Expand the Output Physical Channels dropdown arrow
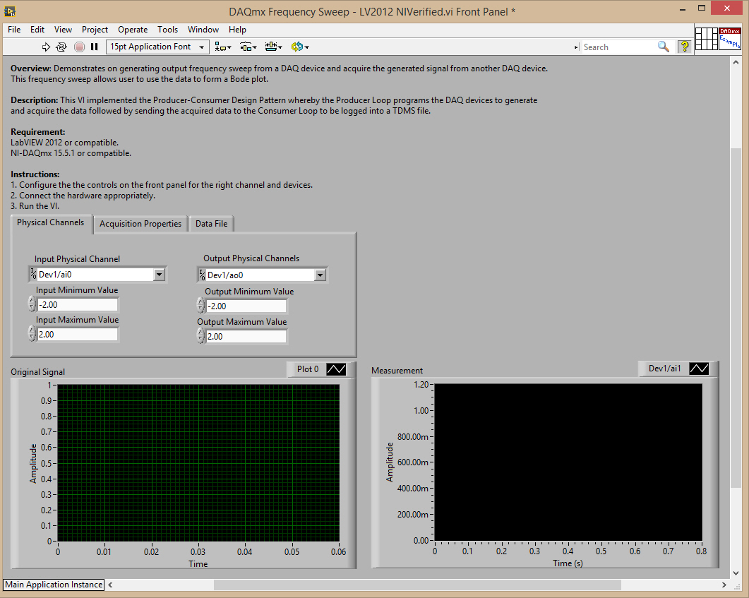Viewport: 749px width, 598px height. [320, 275]
